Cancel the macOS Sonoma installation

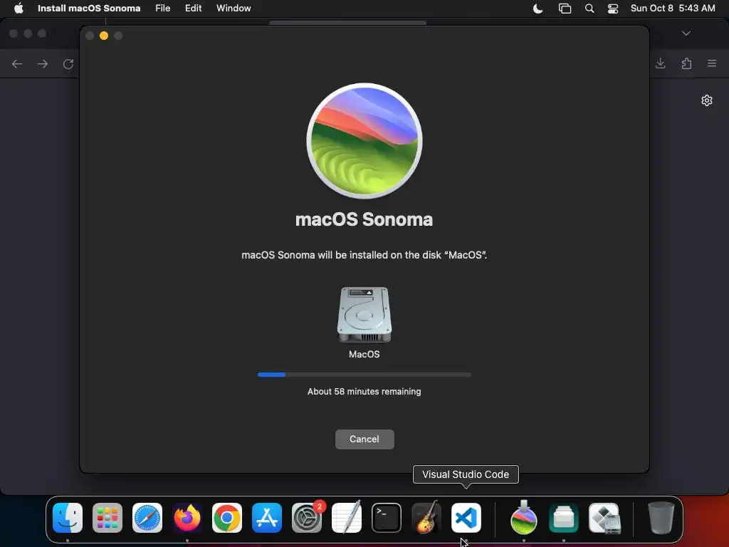[364, 439]
